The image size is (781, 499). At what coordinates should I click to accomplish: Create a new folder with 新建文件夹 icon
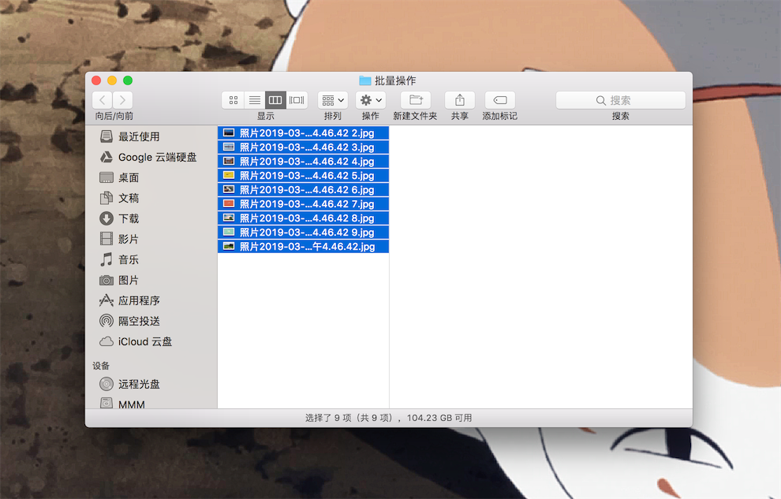pyautogui.click(x=416, y=100)
